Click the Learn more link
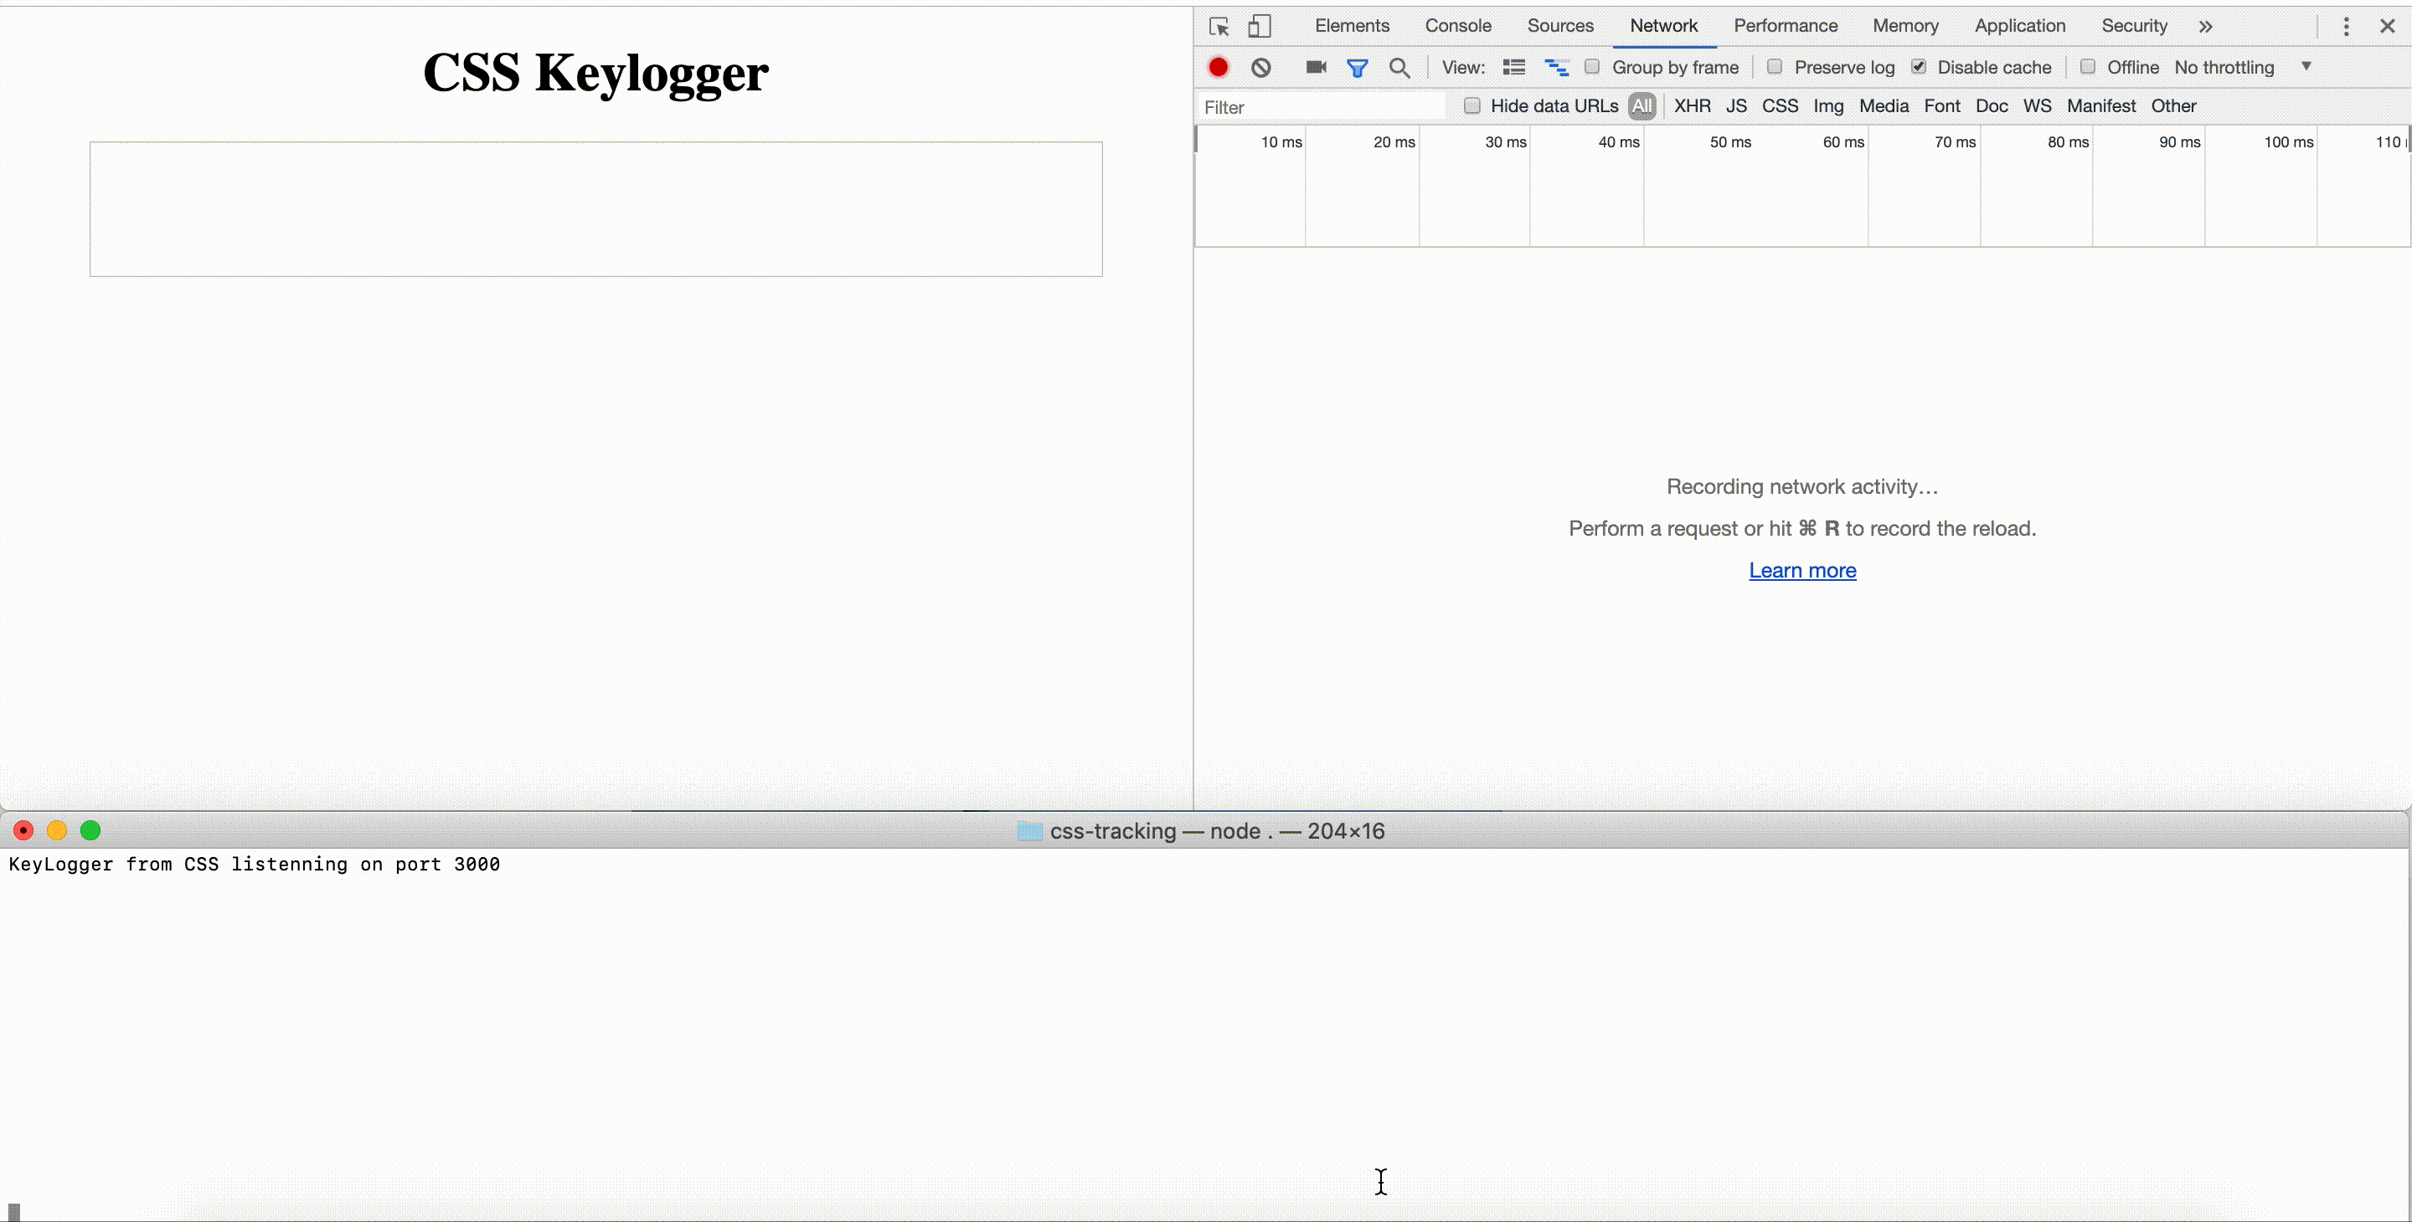This screenshot has height=1222, width=2412. [x=1801, y=571]
